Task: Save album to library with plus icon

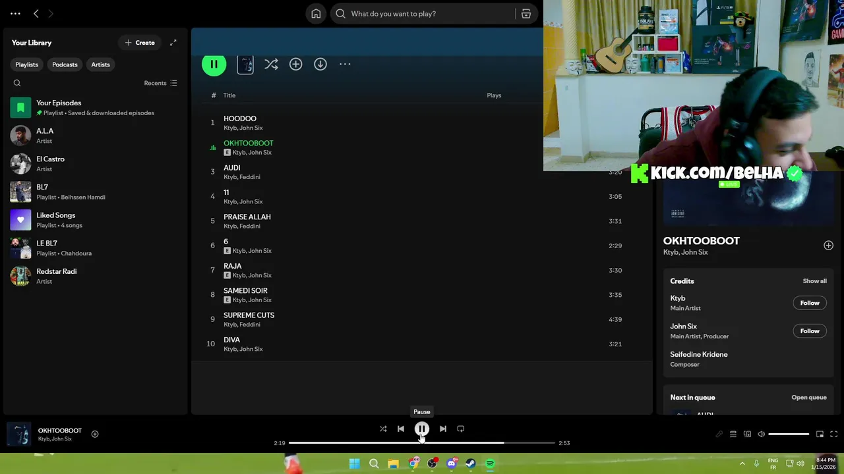Action: (295, 64)
